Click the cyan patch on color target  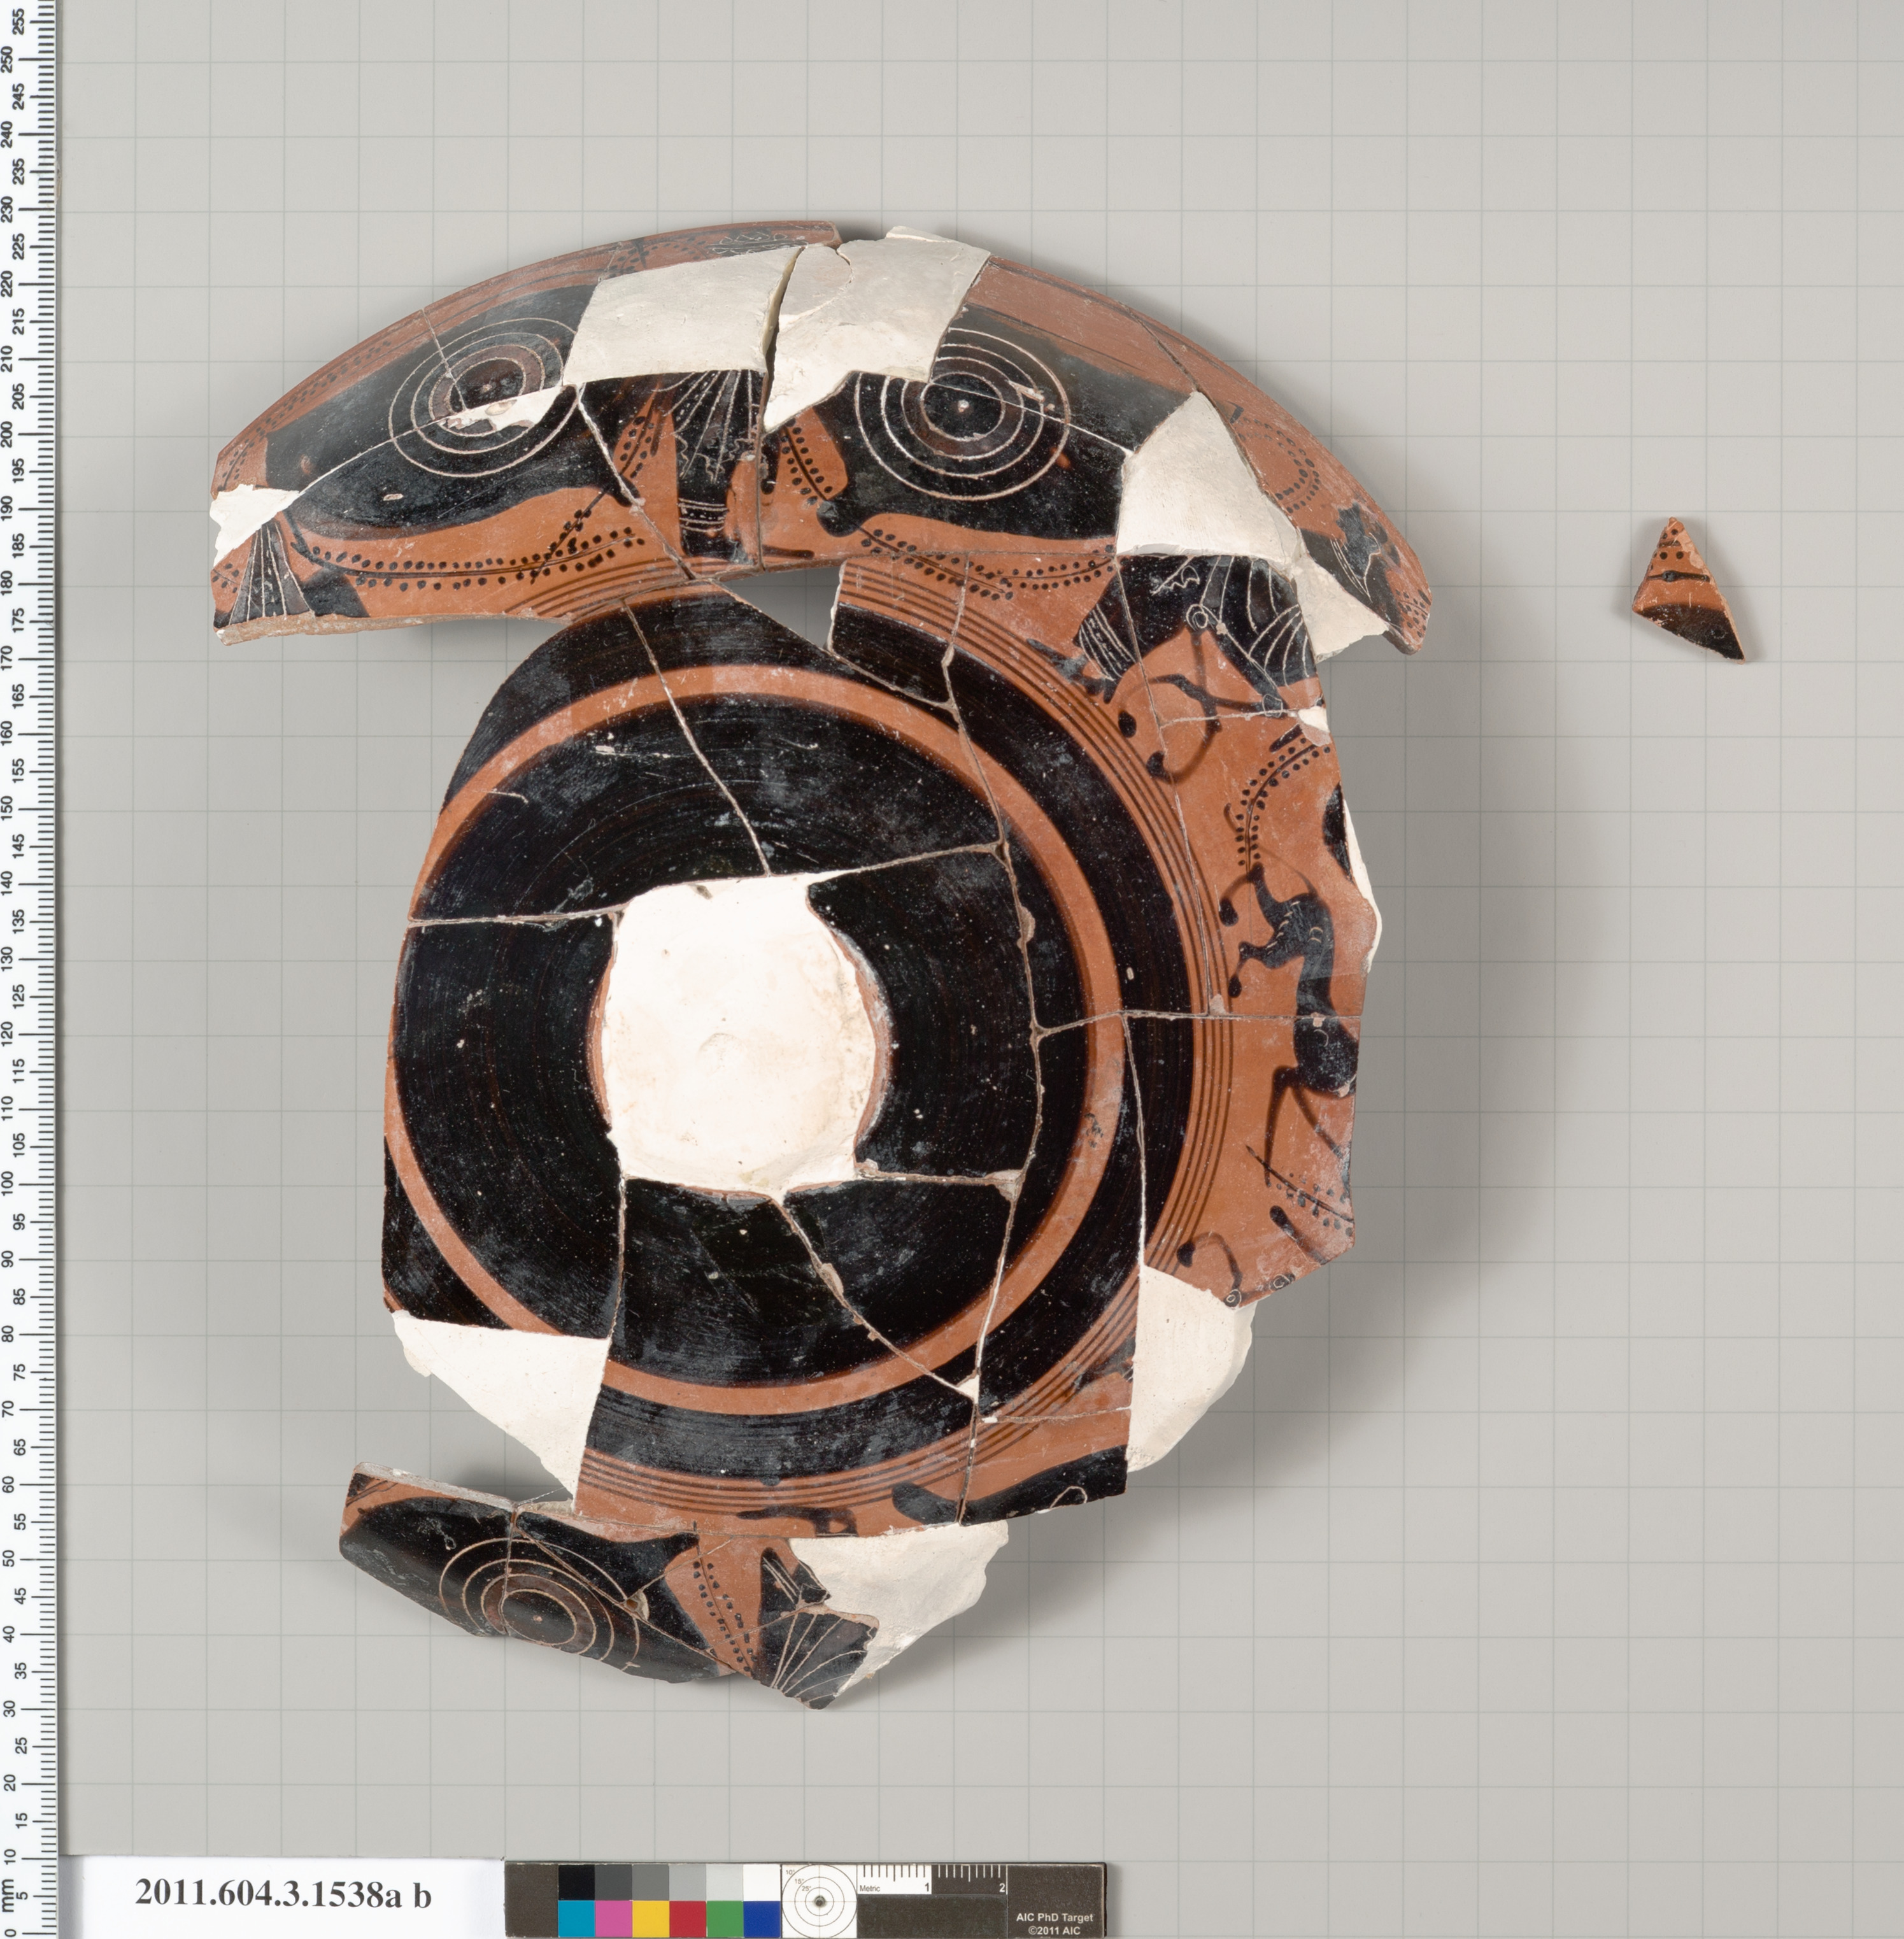tap(576, 1918)
